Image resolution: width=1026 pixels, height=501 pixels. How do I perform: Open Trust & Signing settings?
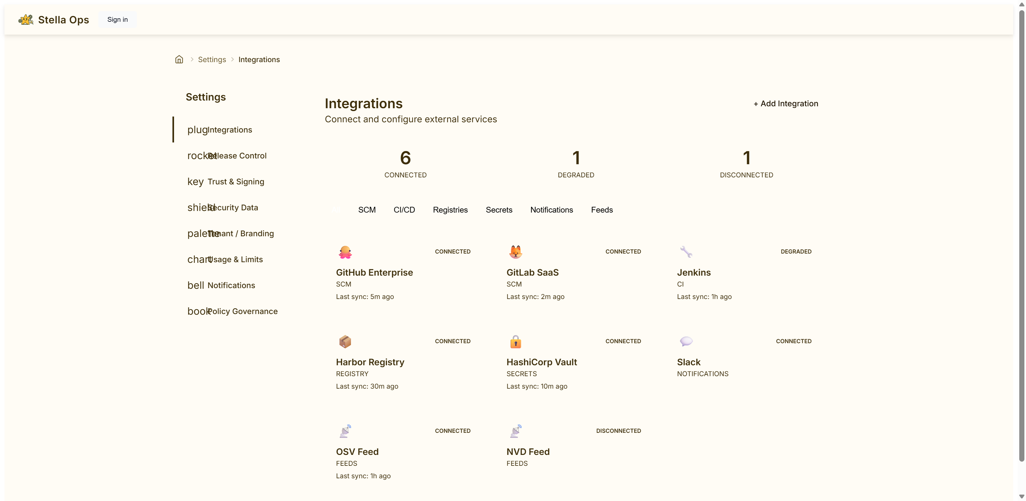pos(235,182)
